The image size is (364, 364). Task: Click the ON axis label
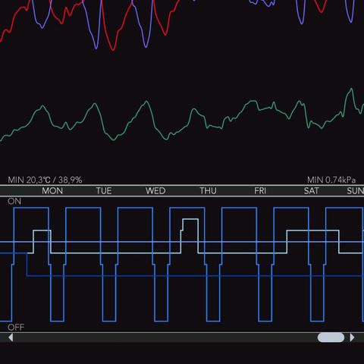[14, 201]
